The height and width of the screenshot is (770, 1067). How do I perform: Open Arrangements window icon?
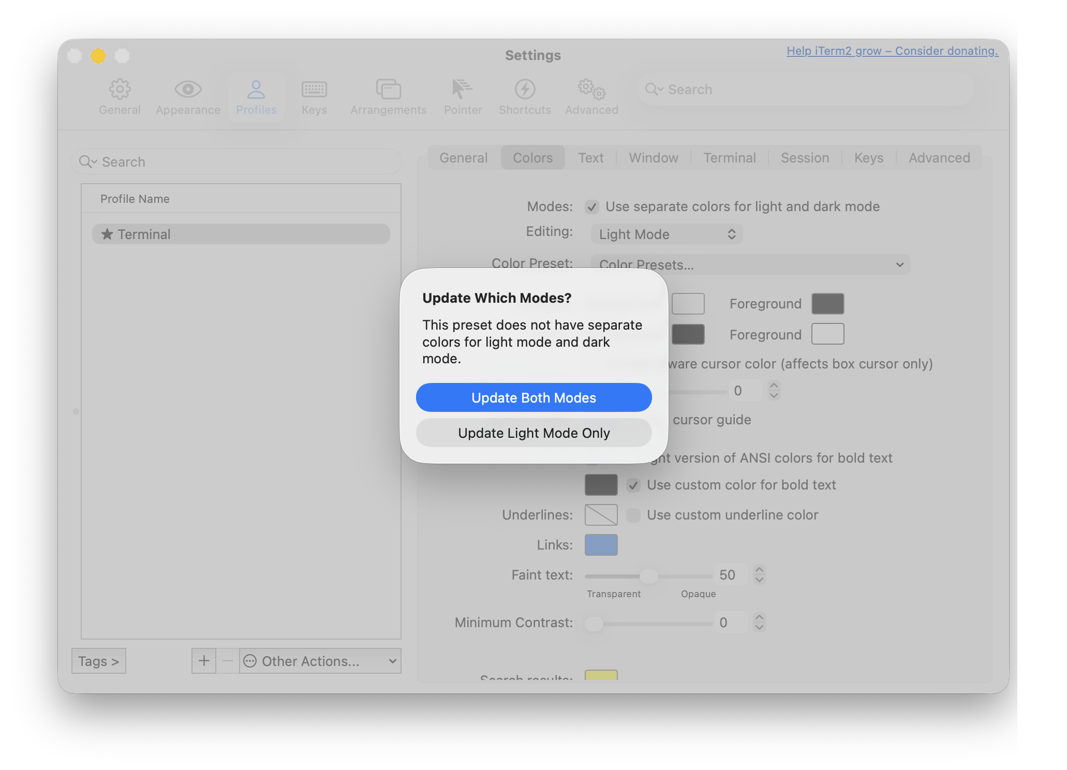[388, 90]
